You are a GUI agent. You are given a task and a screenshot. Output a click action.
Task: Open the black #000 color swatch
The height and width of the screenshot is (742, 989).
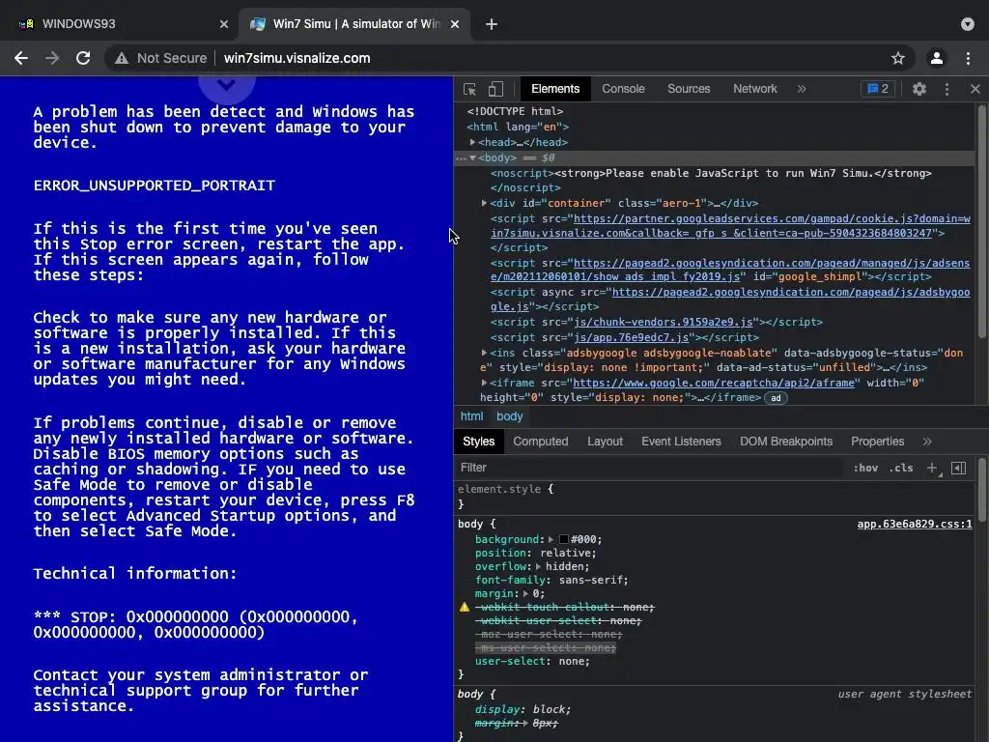tap(564, 539)
